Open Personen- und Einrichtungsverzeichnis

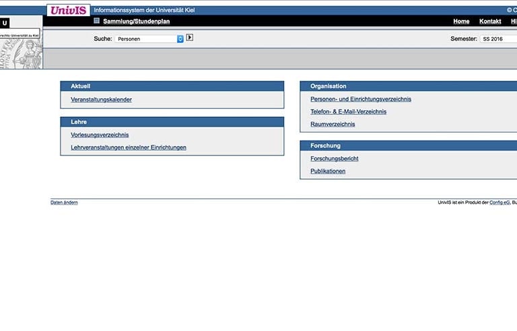click(361, 100)
